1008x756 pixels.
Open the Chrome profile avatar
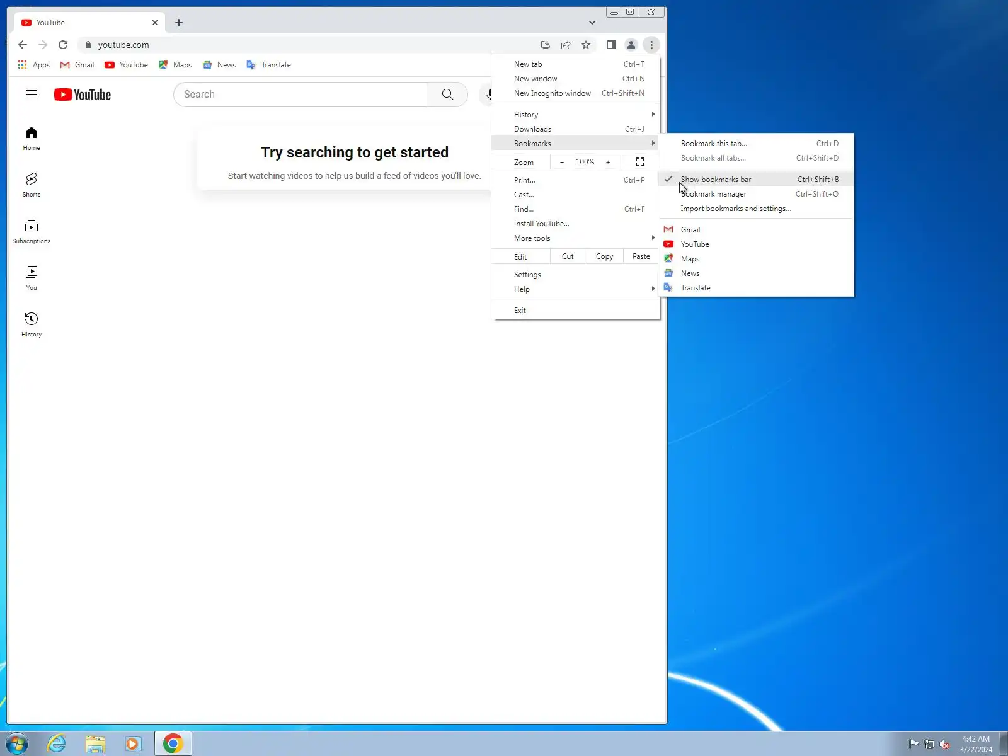tap(631, 45)
